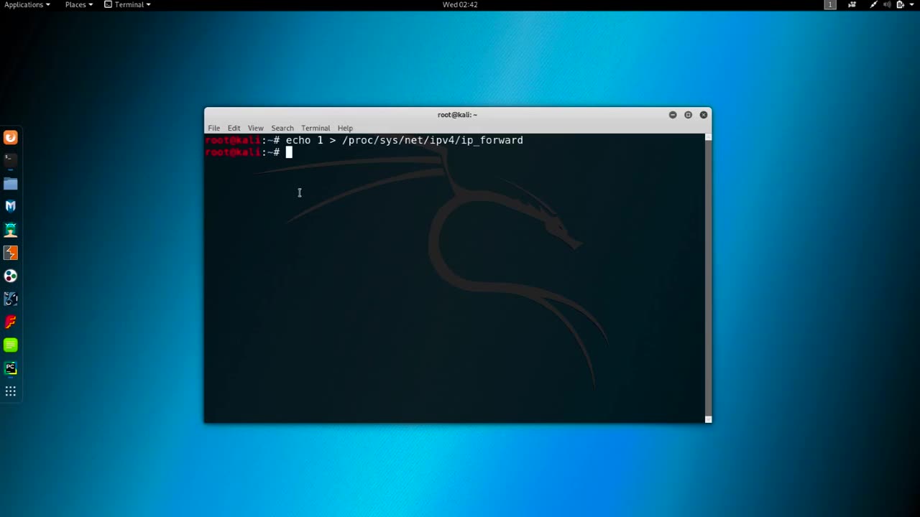Open the Applications menu in top bar
920x517 pixels.
click(x=27, y=4)
